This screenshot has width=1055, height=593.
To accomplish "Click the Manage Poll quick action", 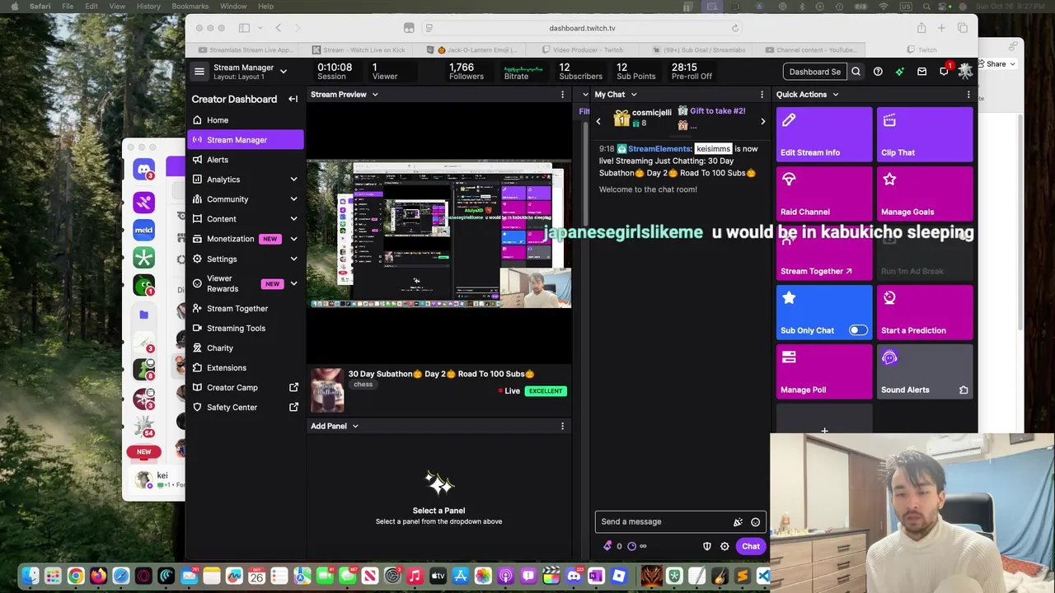I will pos(824,371).
